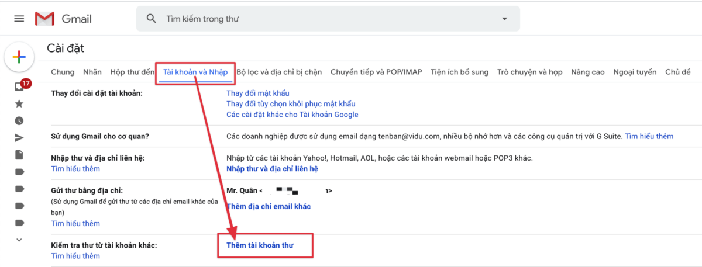The width and height of the screenshot is (702, 267).
Task: Open Sent mail arrow icon
Action: click(x=19, y=138)
